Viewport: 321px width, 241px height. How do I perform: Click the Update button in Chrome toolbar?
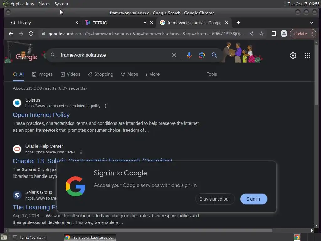click(300, 34)
